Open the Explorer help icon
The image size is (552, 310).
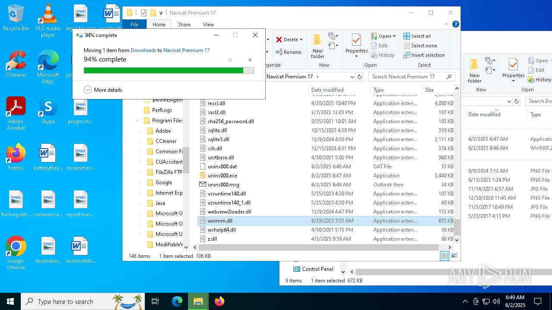(x=455, y=25)
